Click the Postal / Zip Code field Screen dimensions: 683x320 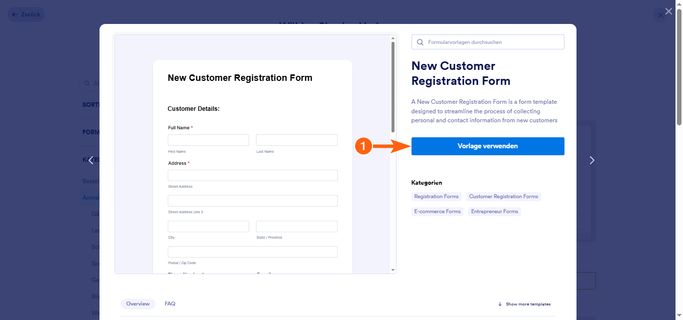252,252
